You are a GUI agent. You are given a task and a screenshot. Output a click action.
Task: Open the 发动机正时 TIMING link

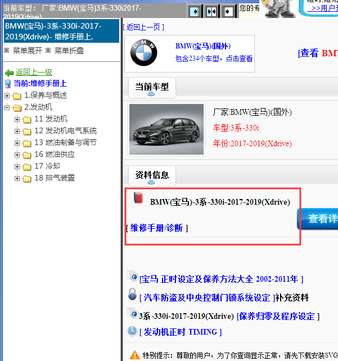181,332
